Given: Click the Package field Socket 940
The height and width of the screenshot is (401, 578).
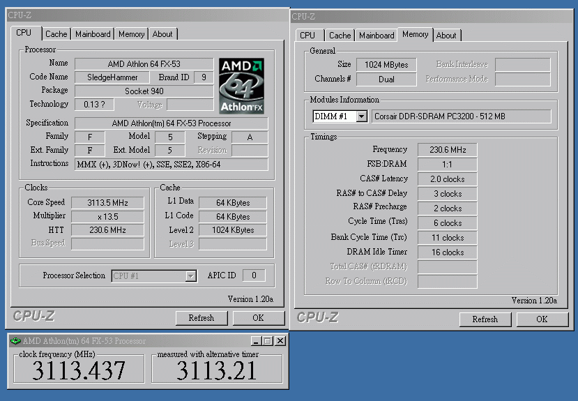Looking at the screenshot, I should 144,91.
